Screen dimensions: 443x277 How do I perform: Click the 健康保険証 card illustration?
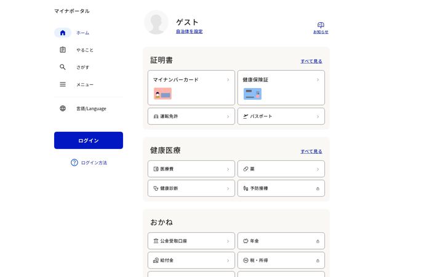click(x=253, y=94)
